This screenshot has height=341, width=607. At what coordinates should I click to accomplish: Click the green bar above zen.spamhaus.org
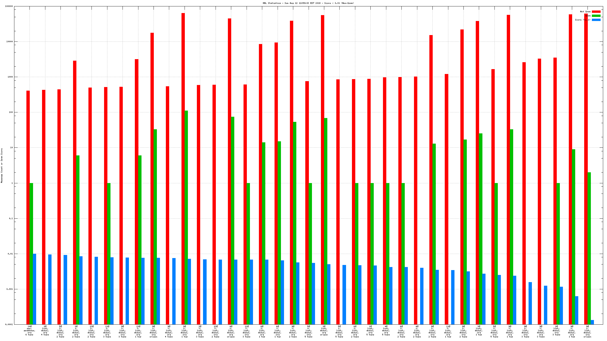coord(31,253)
